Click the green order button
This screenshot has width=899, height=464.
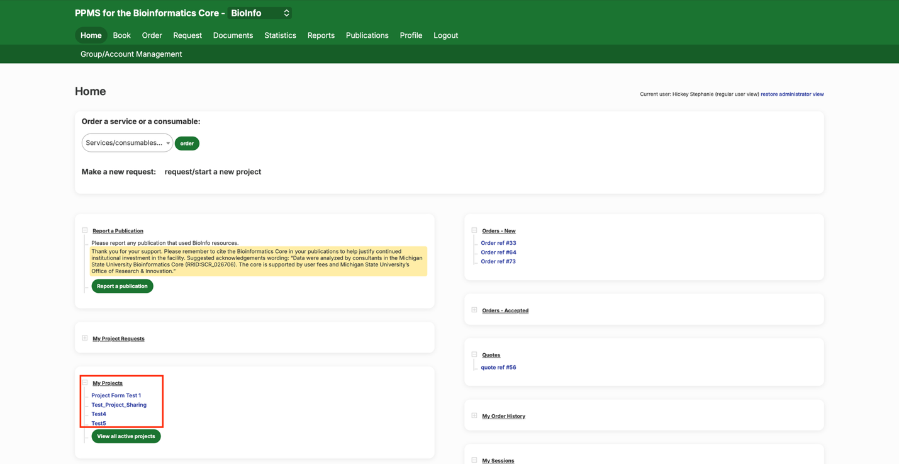click(187, 144)
